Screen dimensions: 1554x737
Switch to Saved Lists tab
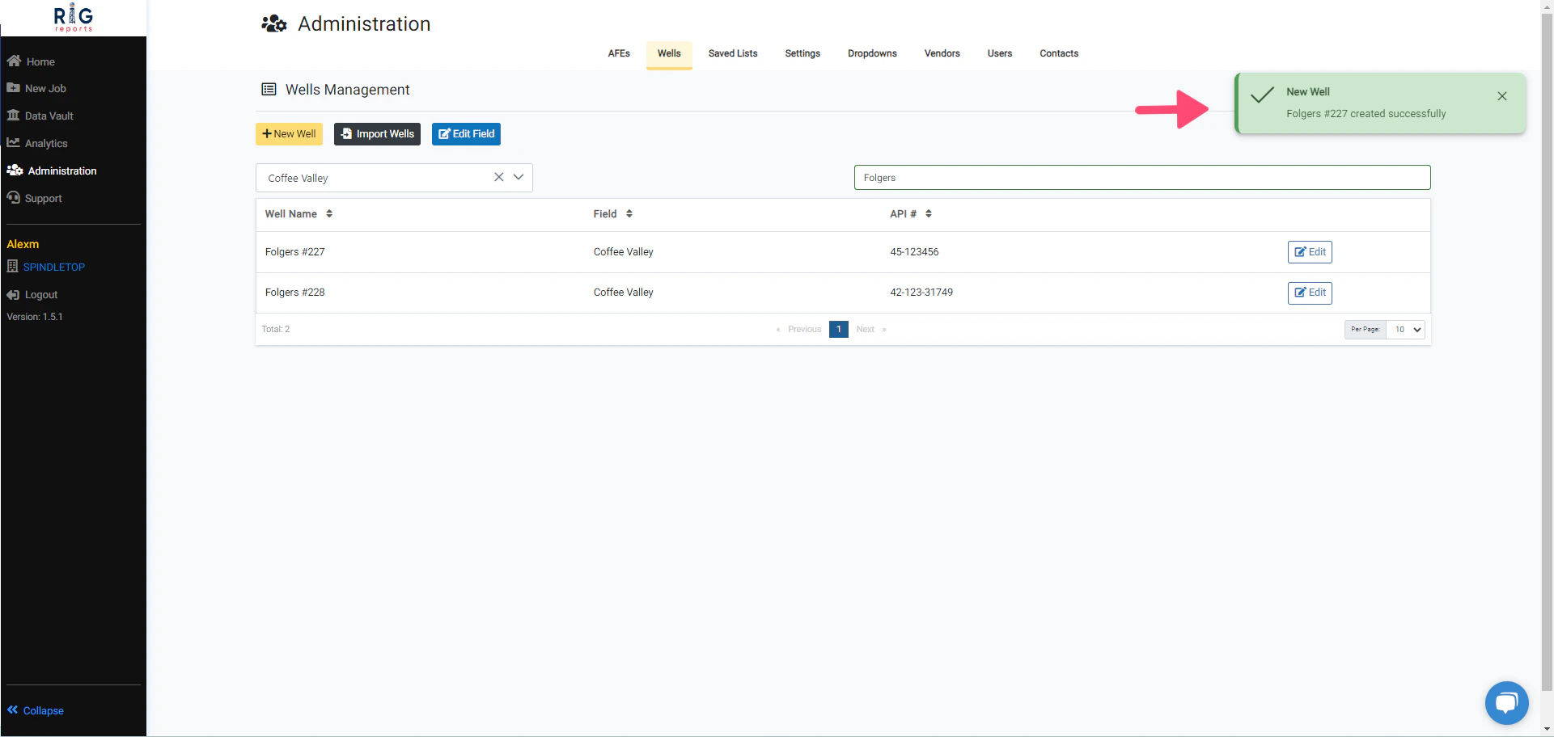[733, 53]
